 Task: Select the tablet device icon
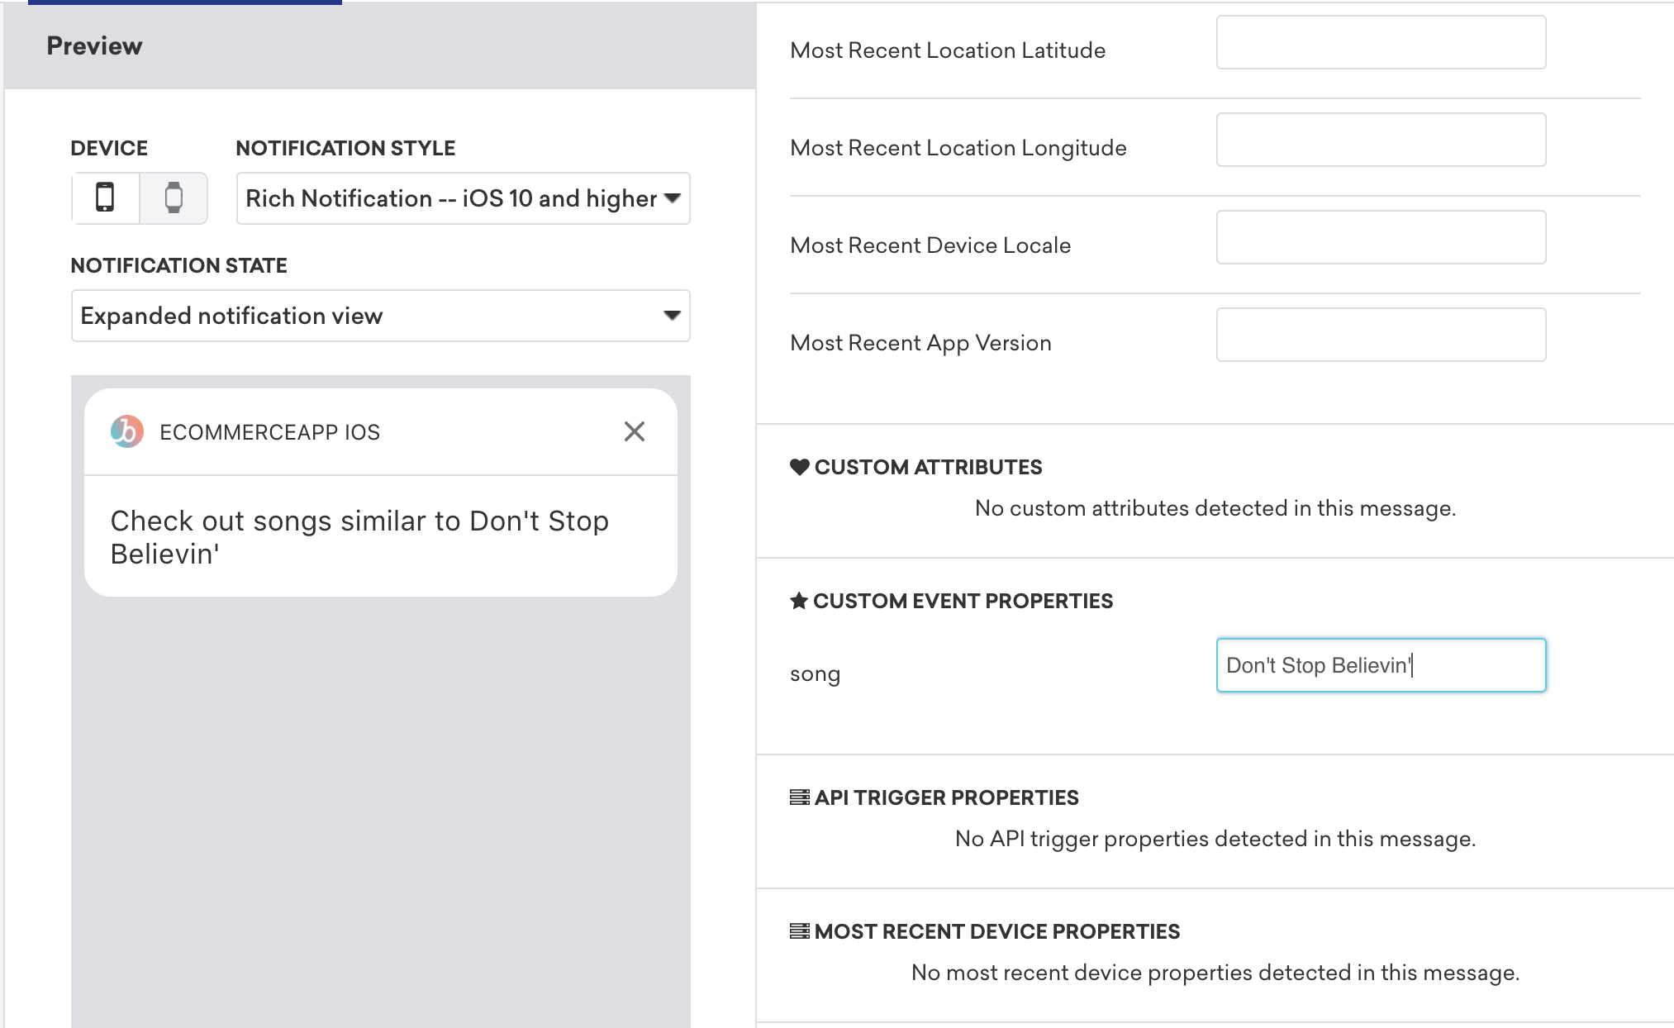click(174, 196)
